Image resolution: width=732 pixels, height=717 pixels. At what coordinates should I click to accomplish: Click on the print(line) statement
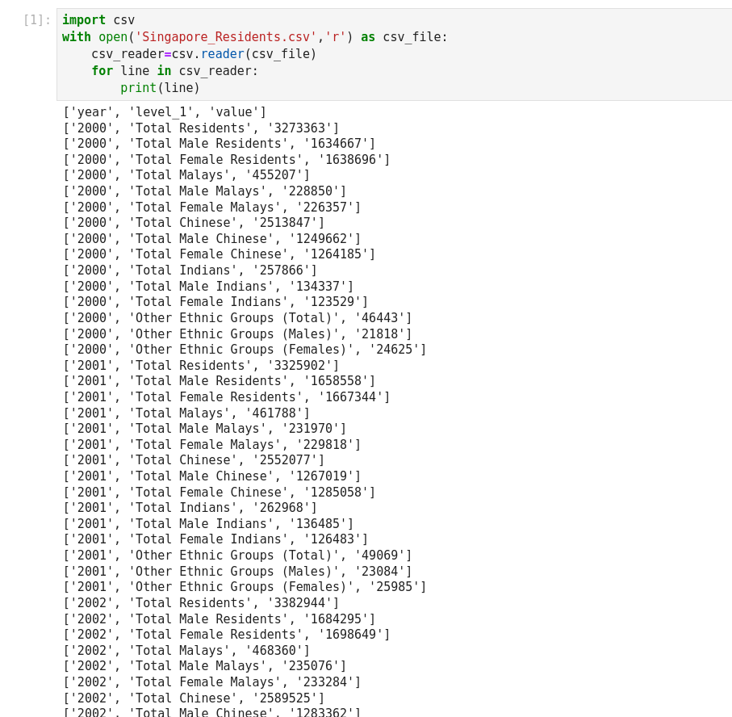tap(160, 88)
